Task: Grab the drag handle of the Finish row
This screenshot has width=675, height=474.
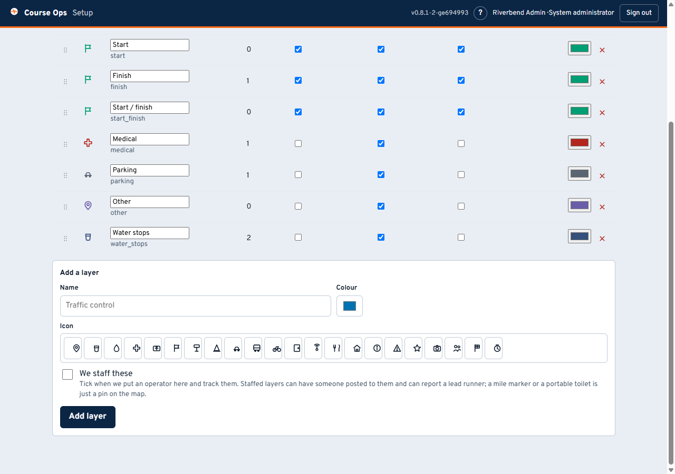Action: (65, 82)
